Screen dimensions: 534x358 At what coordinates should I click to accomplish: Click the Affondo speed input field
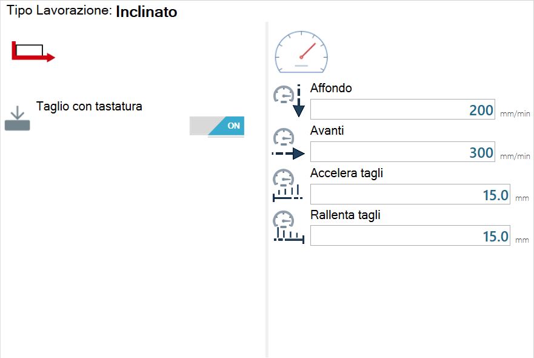402,109
